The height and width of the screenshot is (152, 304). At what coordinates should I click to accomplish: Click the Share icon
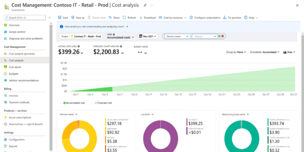tap(110, 17)
